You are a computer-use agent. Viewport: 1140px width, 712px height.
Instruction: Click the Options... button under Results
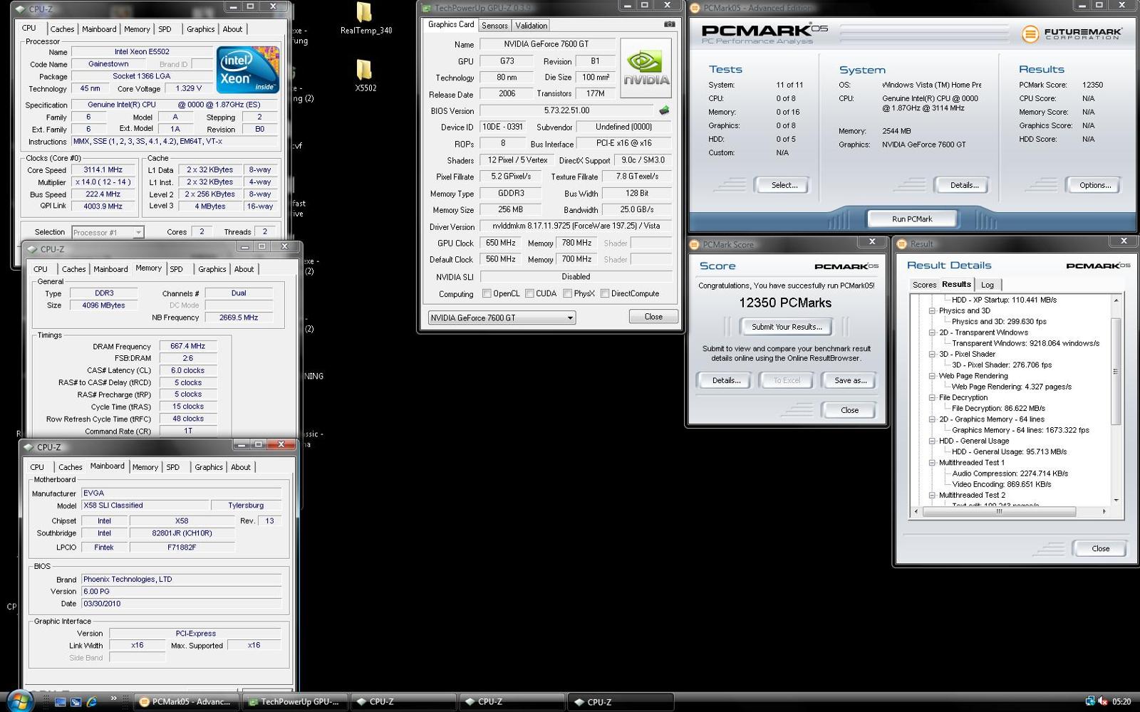pos(1094,185)
